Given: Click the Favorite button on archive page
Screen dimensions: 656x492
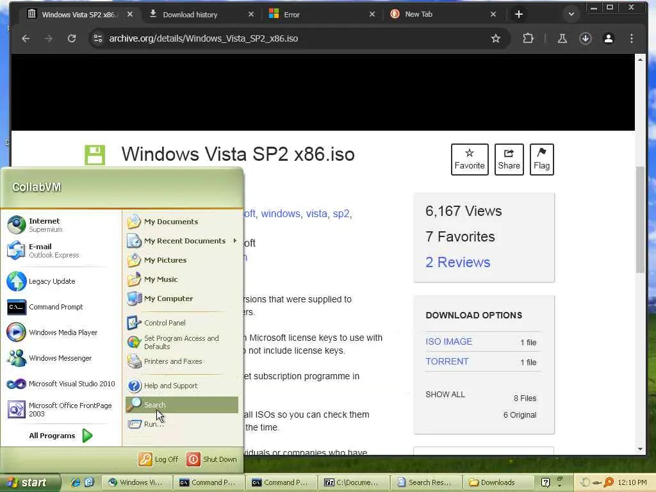Looking at the screenshot, I should [470, 160].
